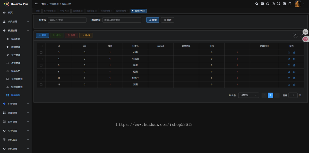Select the checkbox for row id 4

[x=41, y=59]
